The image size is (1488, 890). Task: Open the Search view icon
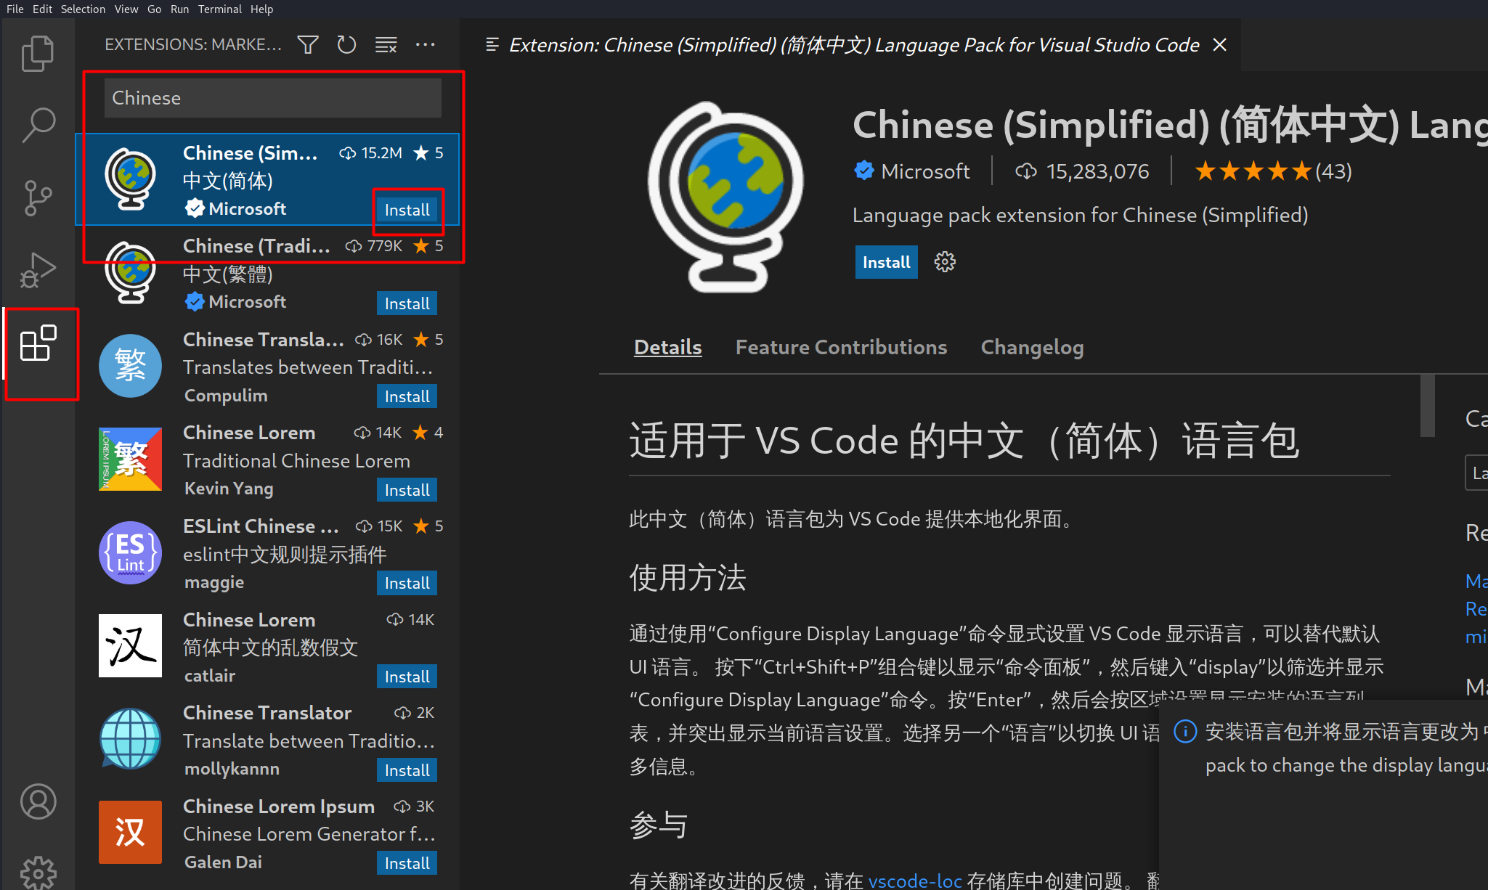pos(38,125)
